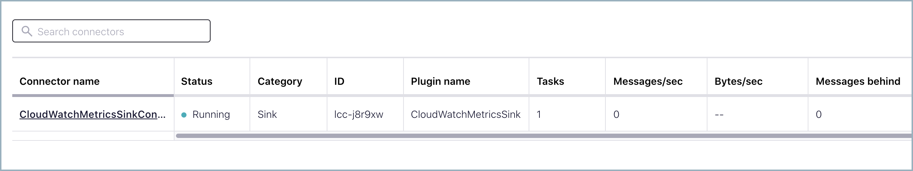Sort by Messages/sec column header
The image size is (913, 171).
point(648,81)
